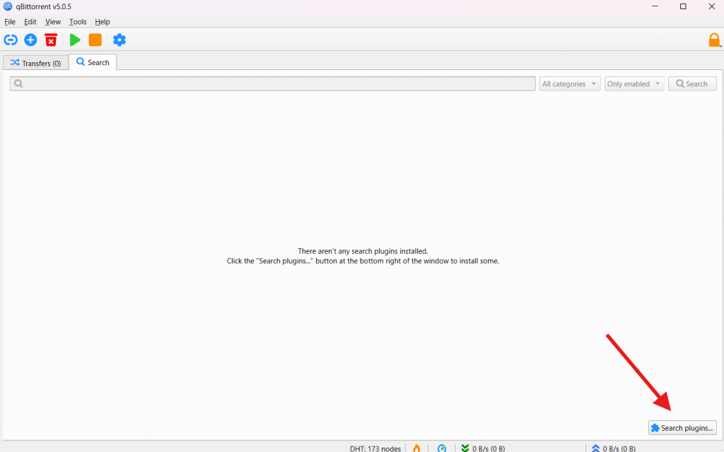
Task: Click the Add Torrent Link toolbar icon
Action: (x=11, y=40)
